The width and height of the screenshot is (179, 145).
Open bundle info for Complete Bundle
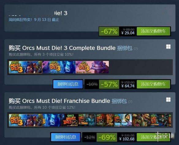(68, 84)
